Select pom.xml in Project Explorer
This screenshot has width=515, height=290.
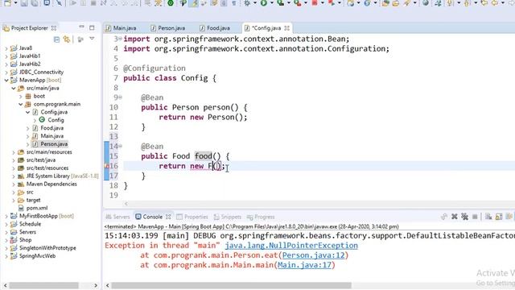[37, 208]
